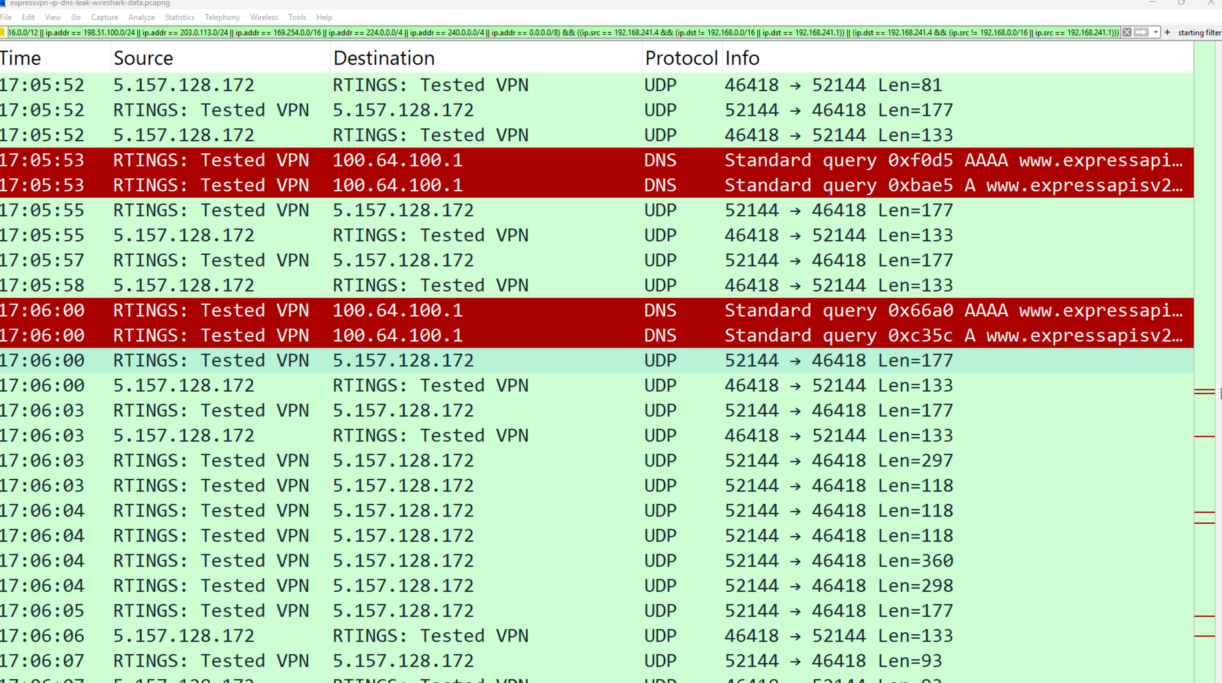This screenshot has width=1222, height=683.
Task: Clear the display filter with X icon
Action: point(1127,32)
